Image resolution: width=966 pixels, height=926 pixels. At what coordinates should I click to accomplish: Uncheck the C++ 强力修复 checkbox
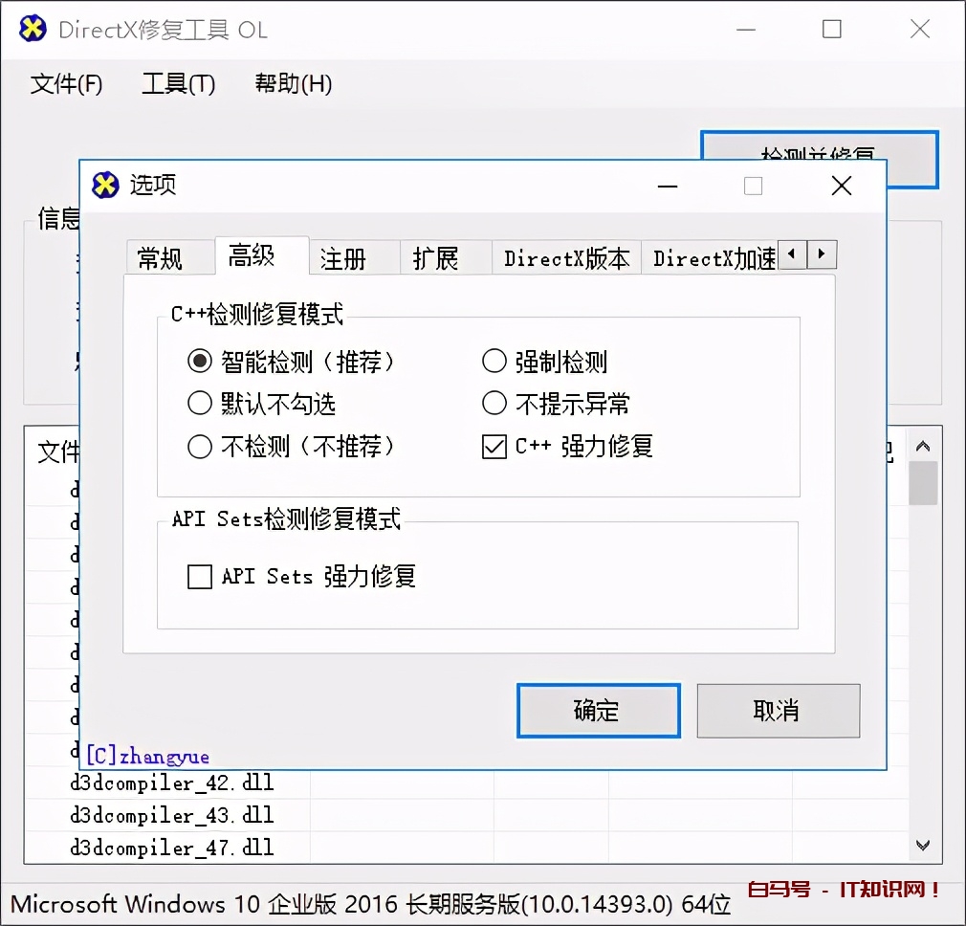point(494,446)
